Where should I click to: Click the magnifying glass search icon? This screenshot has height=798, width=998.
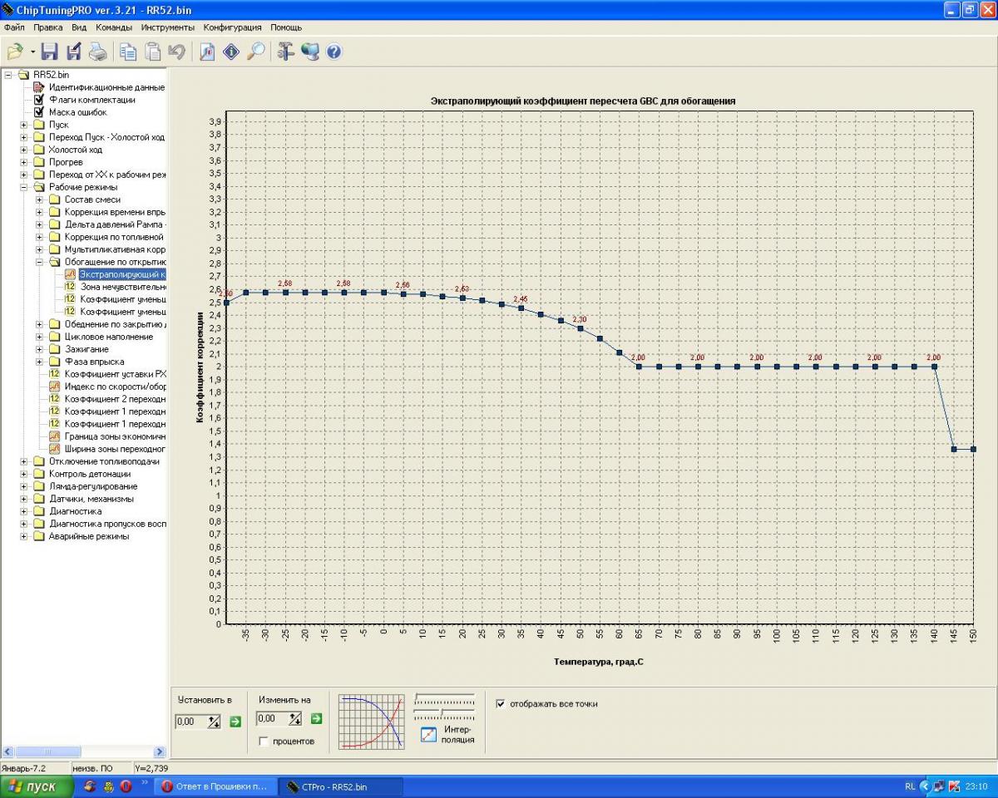pyautogui.click(x=255, y=52)
